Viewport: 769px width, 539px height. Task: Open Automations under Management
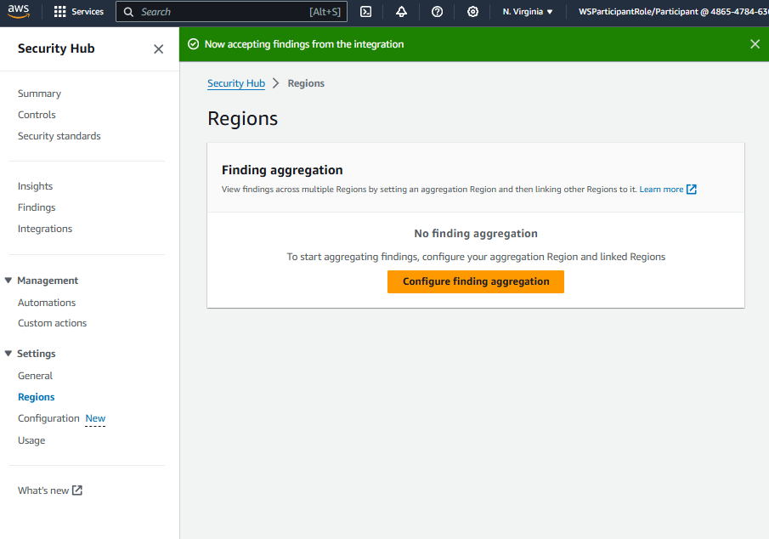tap(47, 303)
